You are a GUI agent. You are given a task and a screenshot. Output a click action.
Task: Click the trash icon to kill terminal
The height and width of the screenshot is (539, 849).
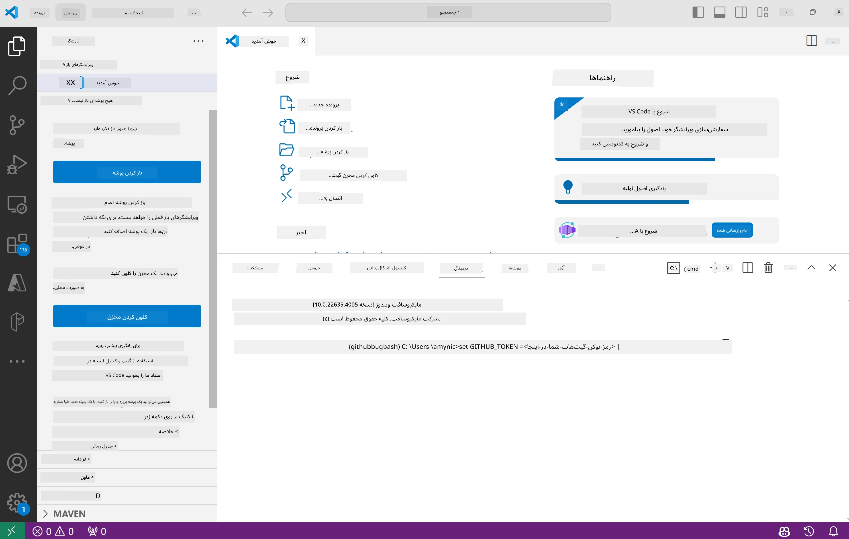tap(768, 268)
